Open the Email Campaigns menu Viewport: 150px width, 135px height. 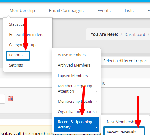pyautogui.click(x=66, y=11)
